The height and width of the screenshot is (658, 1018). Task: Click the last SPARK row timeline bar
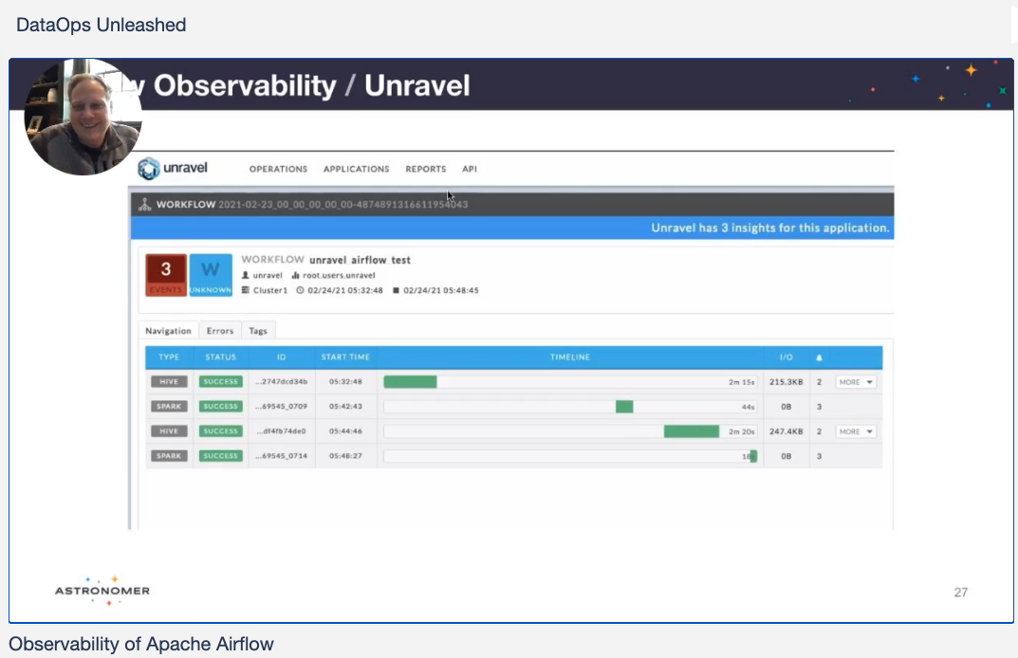click(753, 456)
